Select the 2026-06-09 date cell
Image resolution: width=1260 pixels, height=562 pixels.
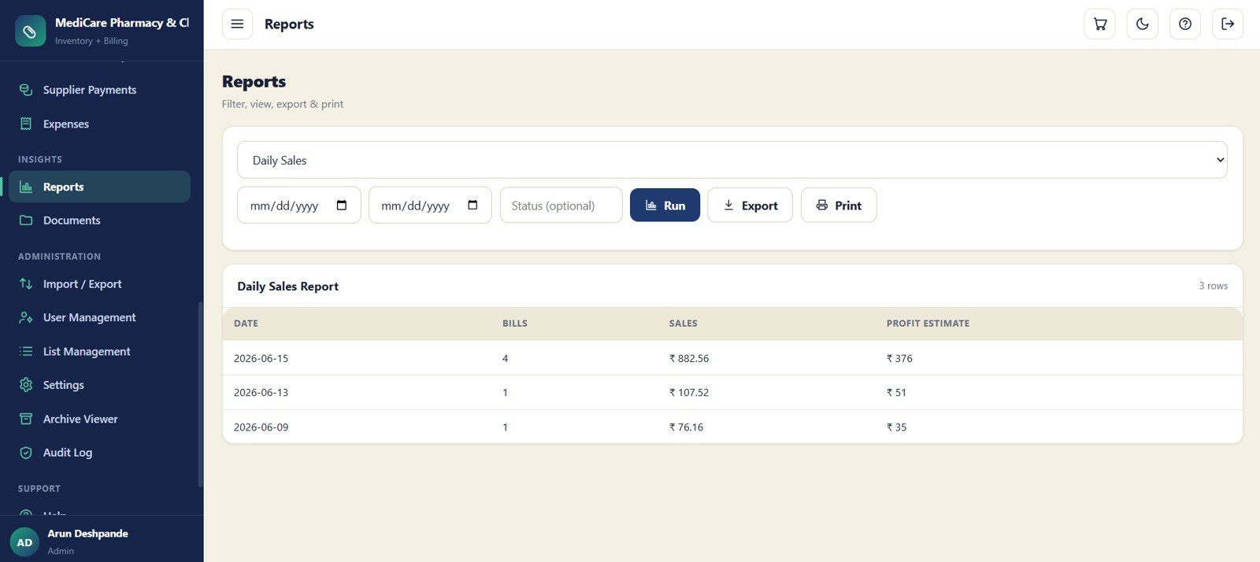pos(261,427)
